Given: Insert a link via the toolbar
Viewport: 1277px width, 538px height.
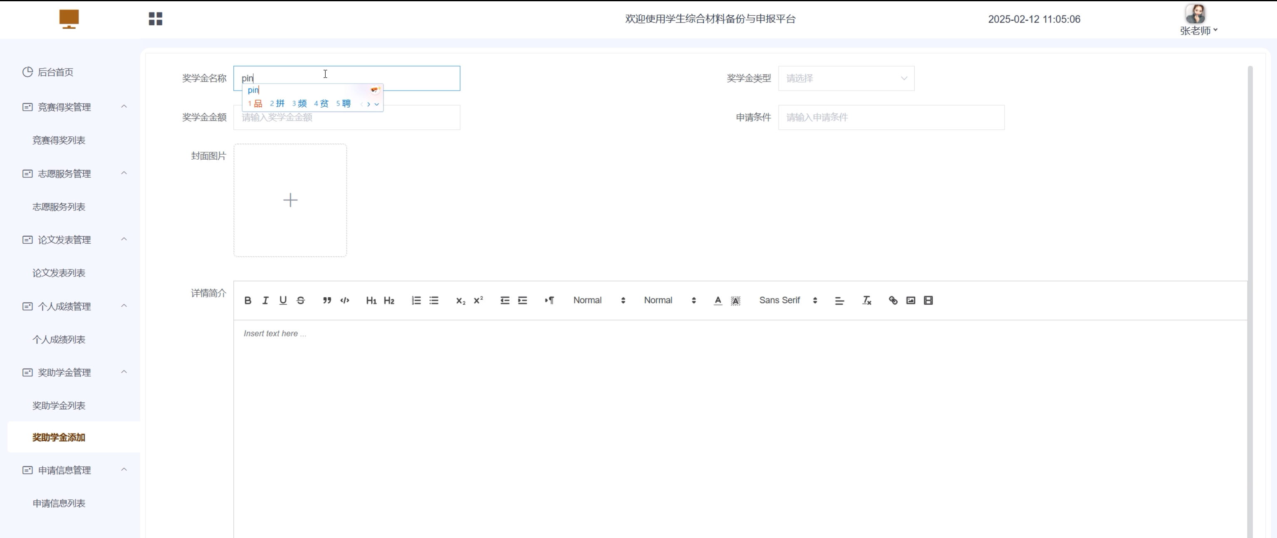Looking at the screenshot, I should coord(893,300).
